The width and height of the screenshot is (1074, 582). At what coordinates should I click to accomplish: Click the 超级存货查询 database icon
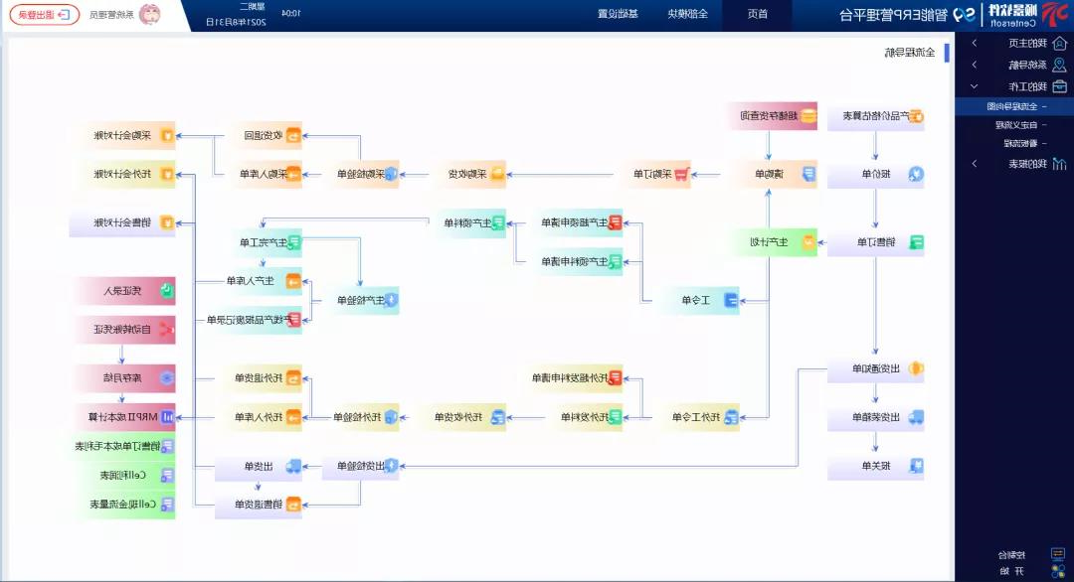click(x=808, y=116)
